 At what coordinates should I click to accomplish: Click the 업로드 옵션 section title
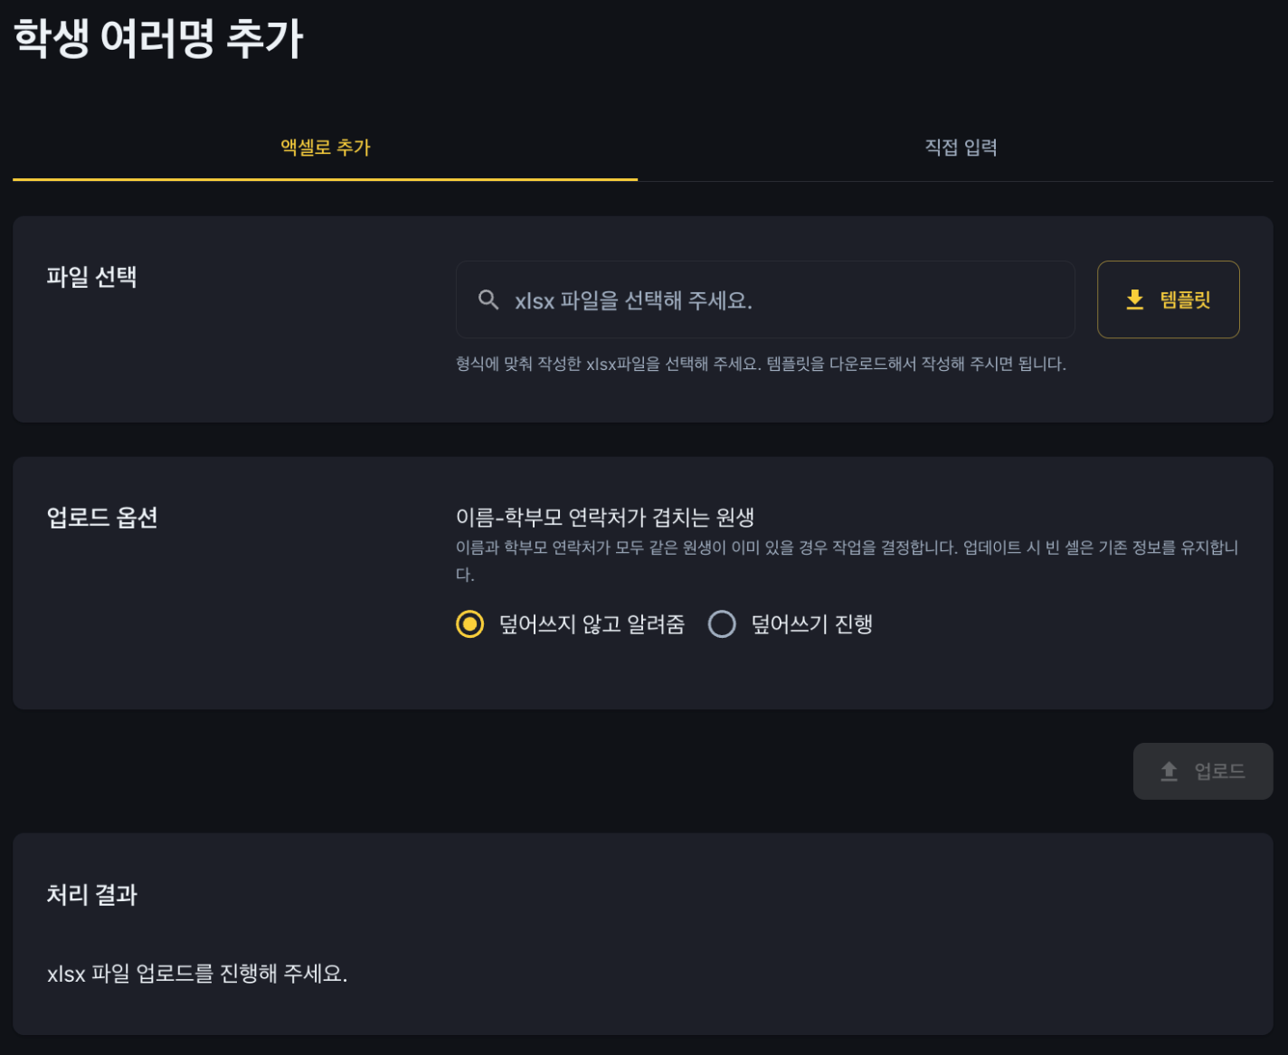coord(102,518)
